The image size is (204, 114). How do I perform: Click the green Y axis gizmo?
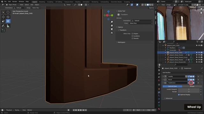point(112,15)
